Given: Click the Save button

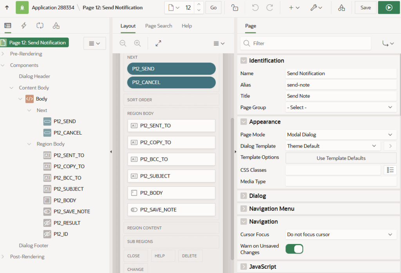Looking at the screenshot, I should pyautogui.click(x=365, y=7).
